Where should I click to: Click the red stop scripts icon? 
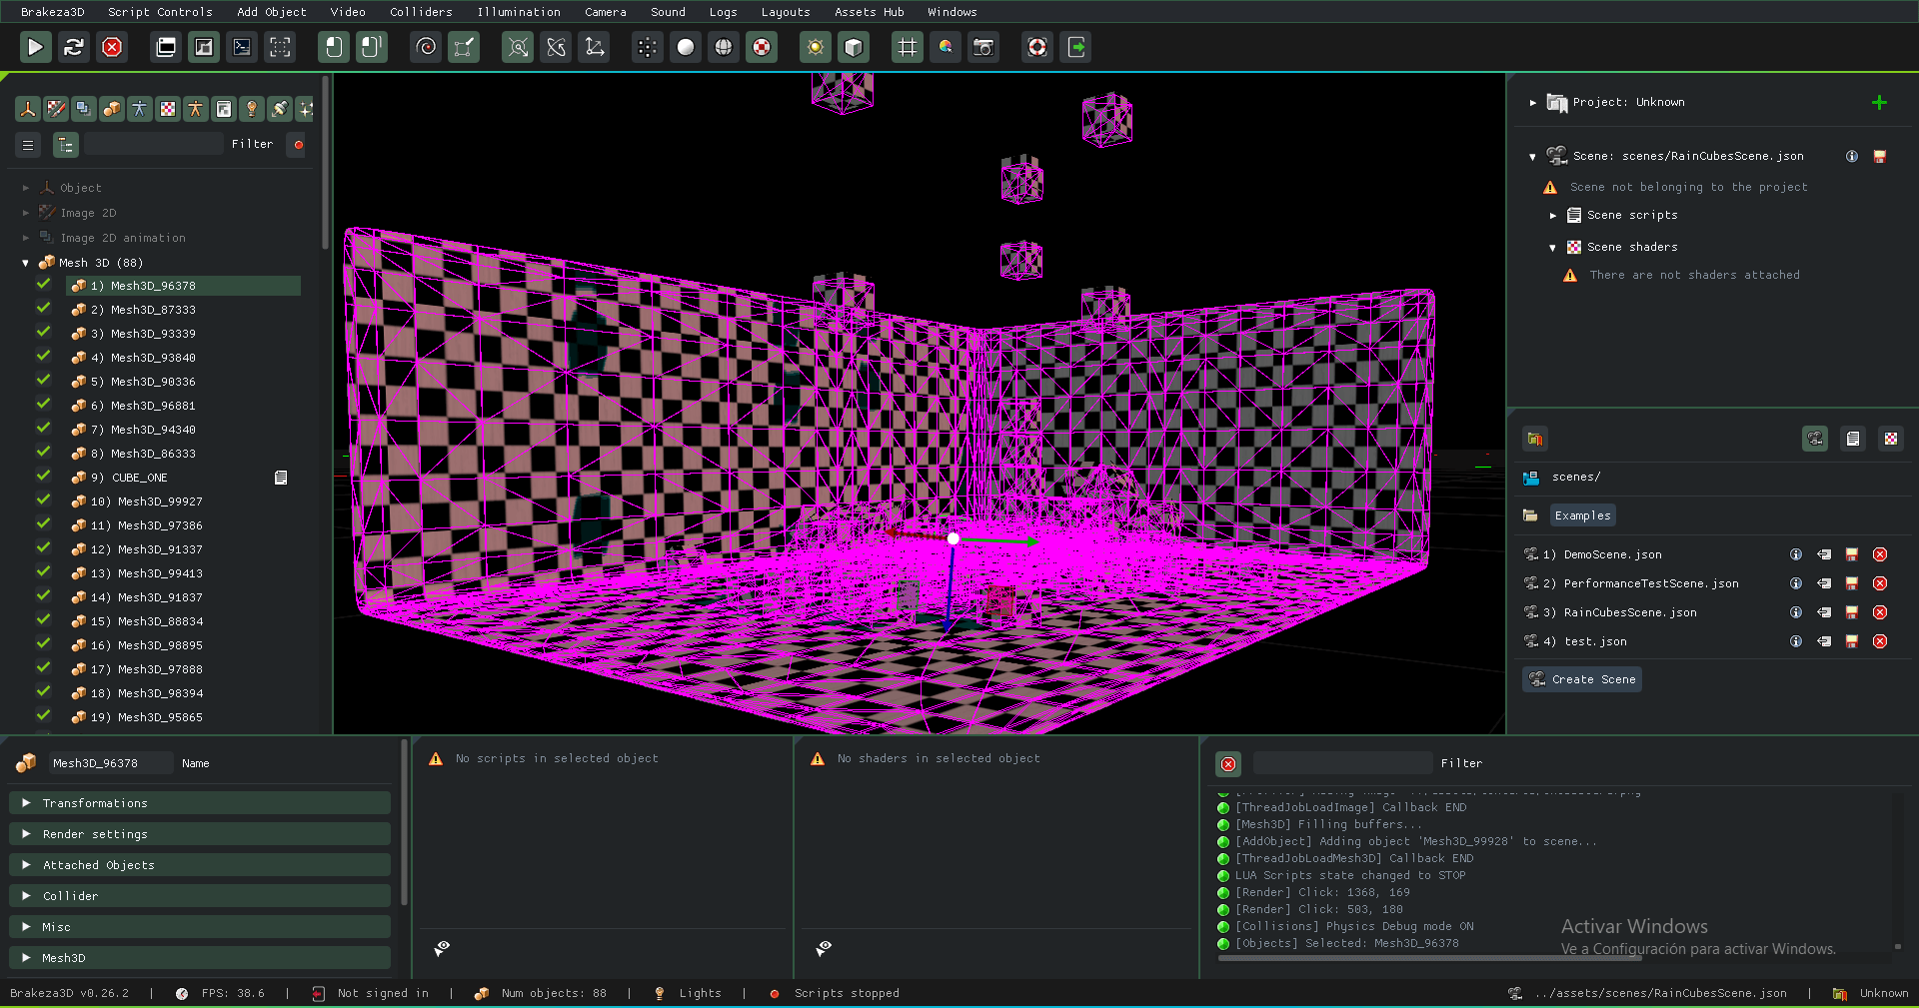(x=112, y=47)
